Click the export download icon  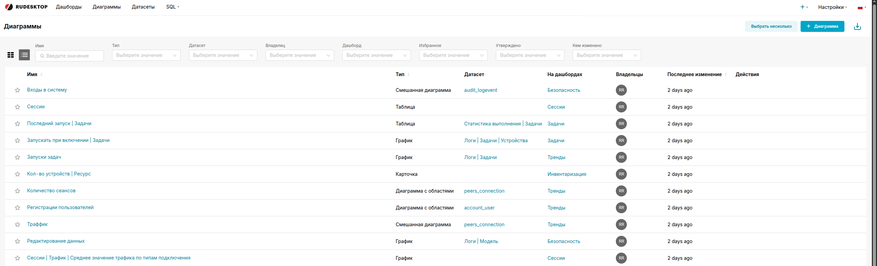857,26
